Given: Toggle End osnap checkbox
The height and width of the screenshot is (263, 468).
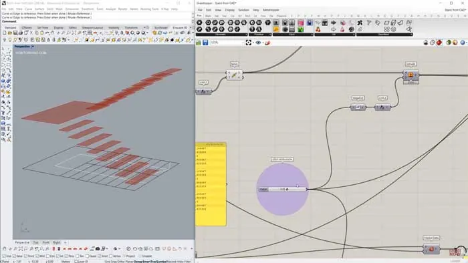Looking at the screenshot, I should click(4, 256).
